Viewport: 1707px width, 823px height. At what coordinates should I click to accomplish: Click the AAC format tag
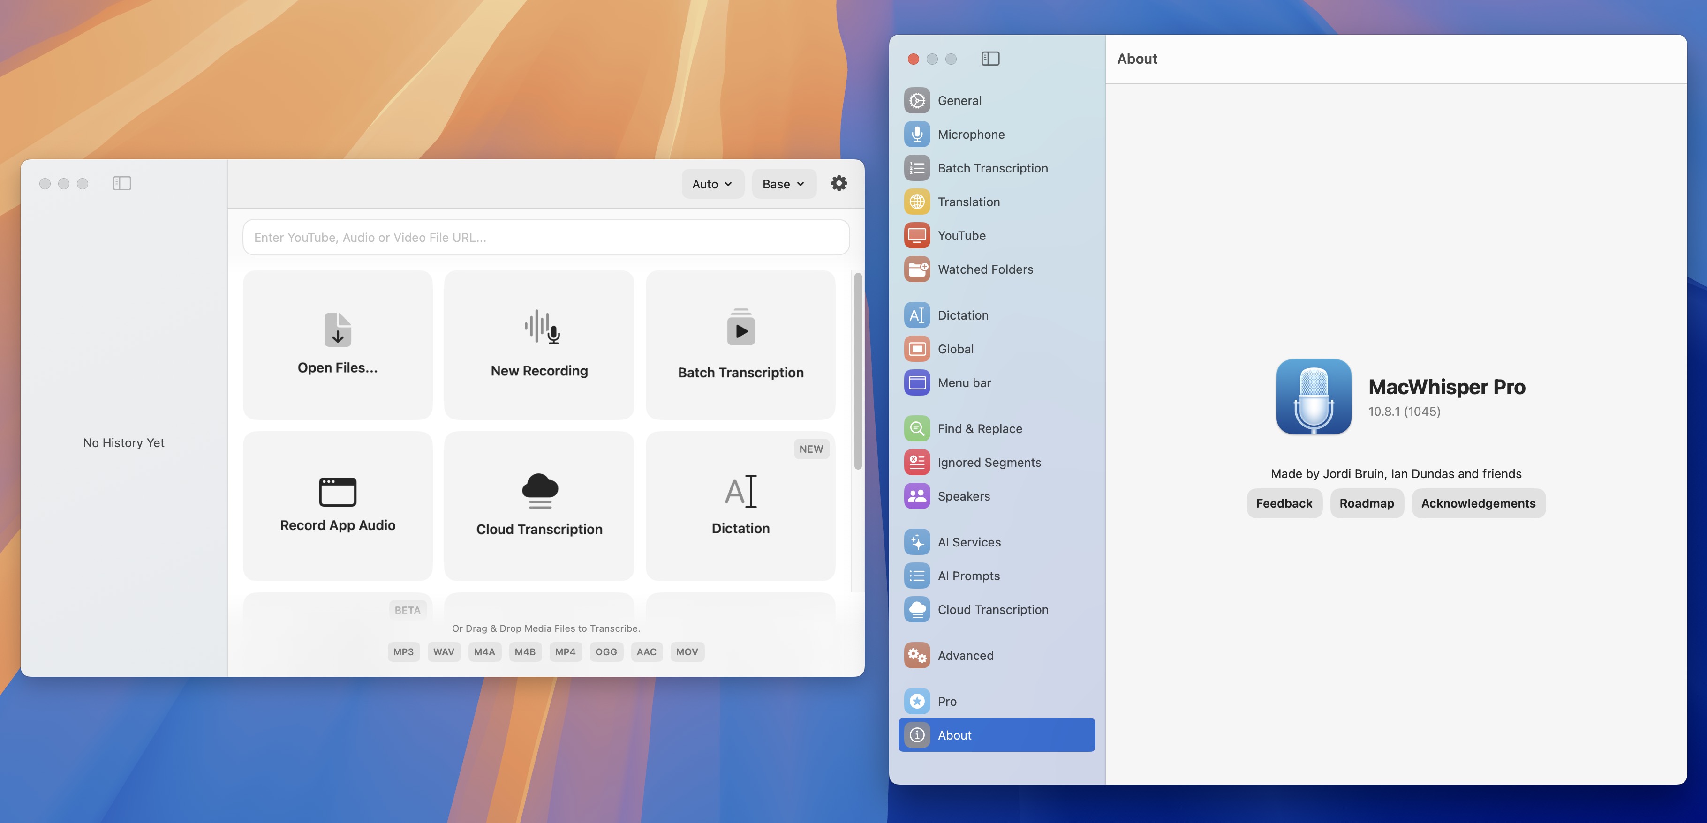[x=647, y=651]
